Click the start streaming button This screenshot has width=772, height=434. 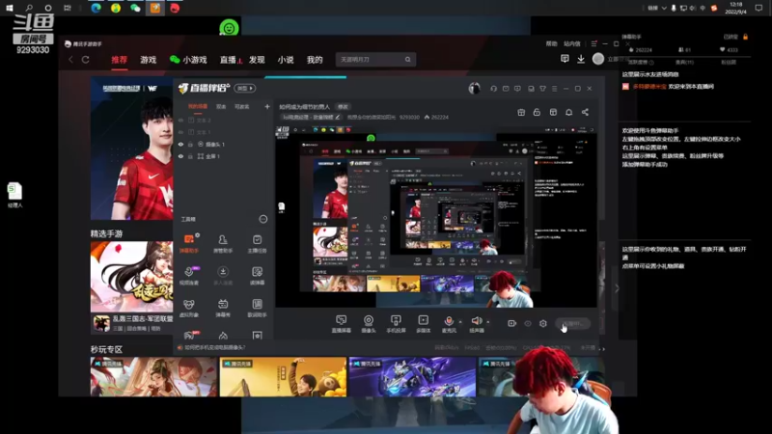(572, 323)
